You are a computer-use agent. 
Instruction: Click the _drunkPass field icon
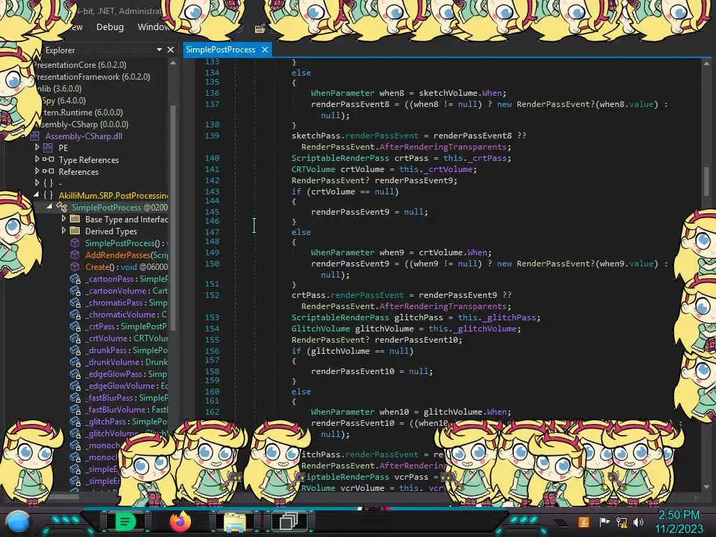[75, 350]
